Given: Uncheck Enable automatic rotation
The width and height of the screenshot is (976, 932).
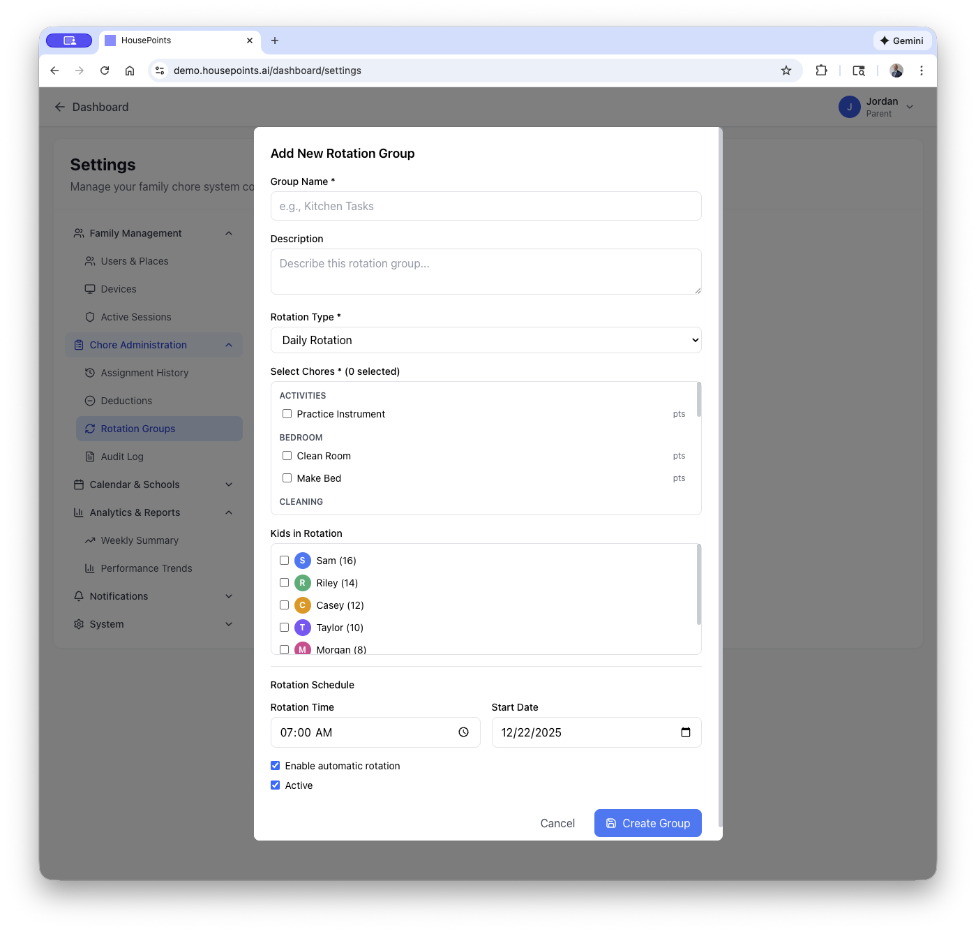Looking at the screenshot, I should [x=275, y=766].
